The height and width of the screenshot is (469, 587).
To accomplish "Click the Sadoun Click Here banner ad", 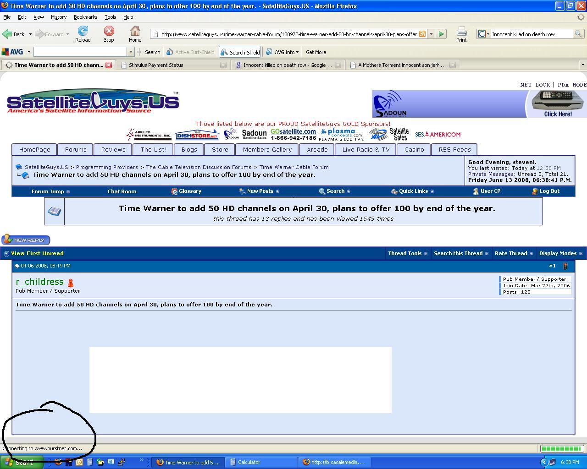I will point(479,104).
